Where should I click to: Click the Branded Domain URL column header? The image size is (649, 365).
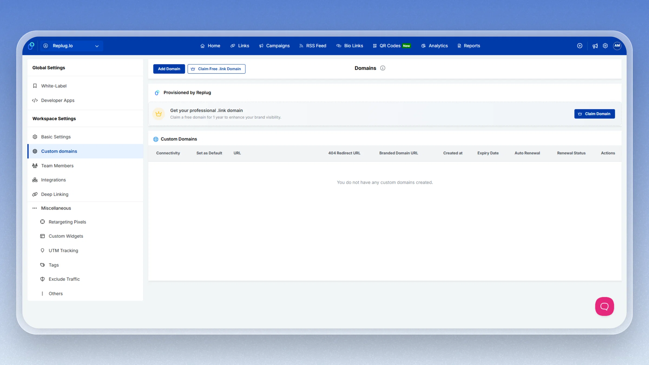tap(398, 153)
